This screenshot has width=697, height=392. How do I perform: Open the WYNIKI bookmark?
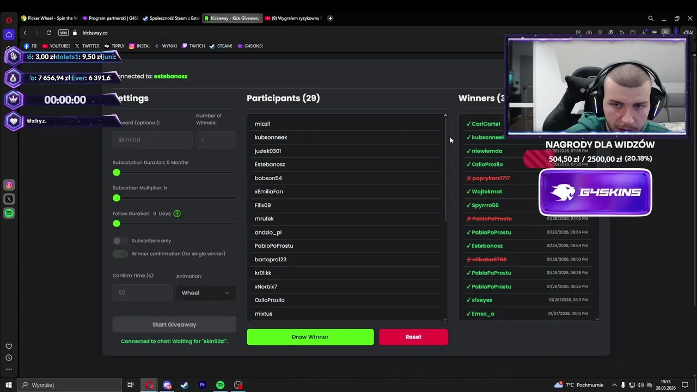pos(166,46)
